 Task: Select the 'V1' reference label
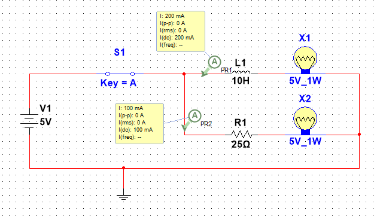(45, 108)
